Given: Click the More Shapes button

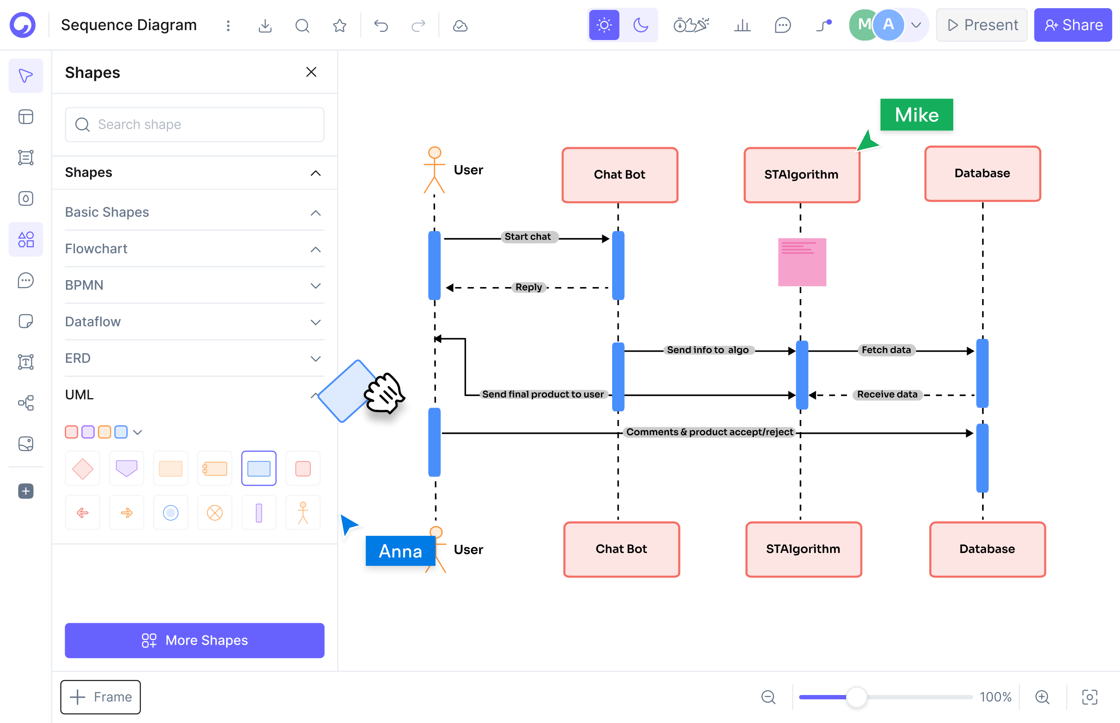Looking at the screenshot, I should 195,640.
